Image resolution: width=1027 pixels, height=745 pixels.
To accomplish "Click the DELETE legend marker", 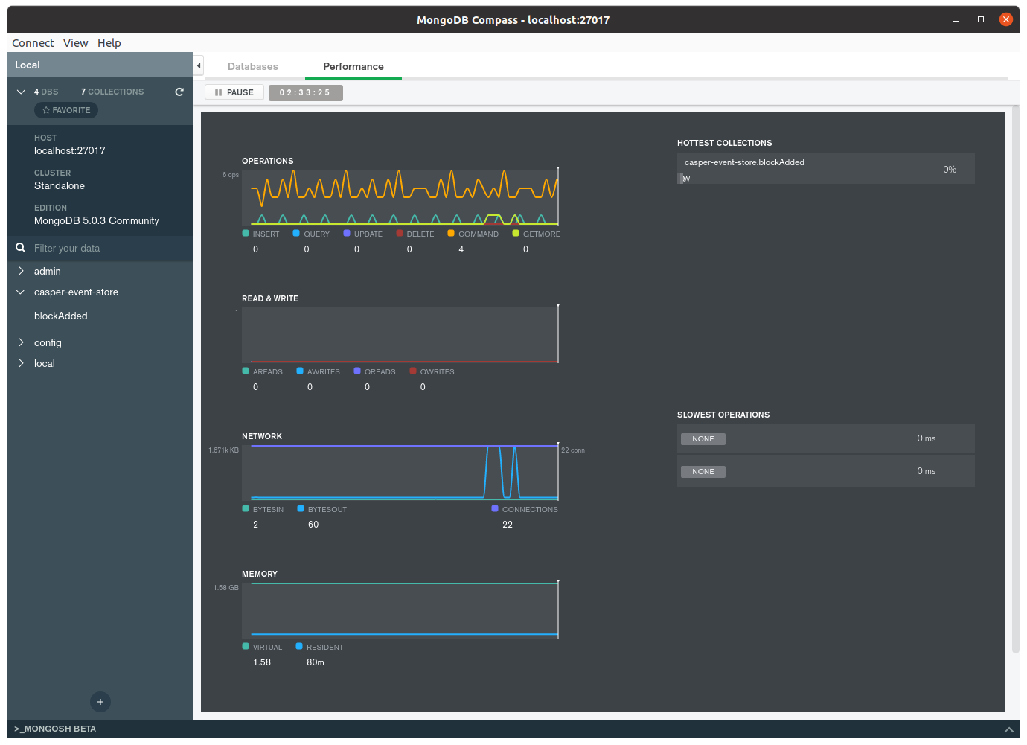I will point(400,233).
